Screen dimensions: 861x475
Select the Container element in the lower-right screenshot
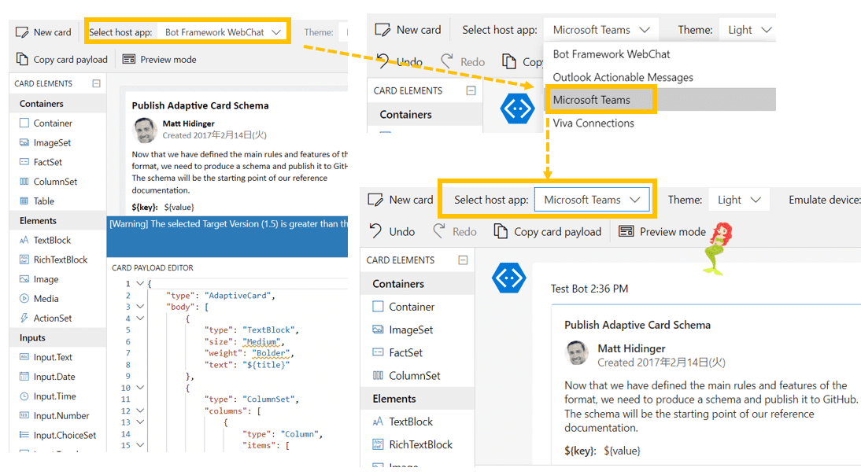404,307
